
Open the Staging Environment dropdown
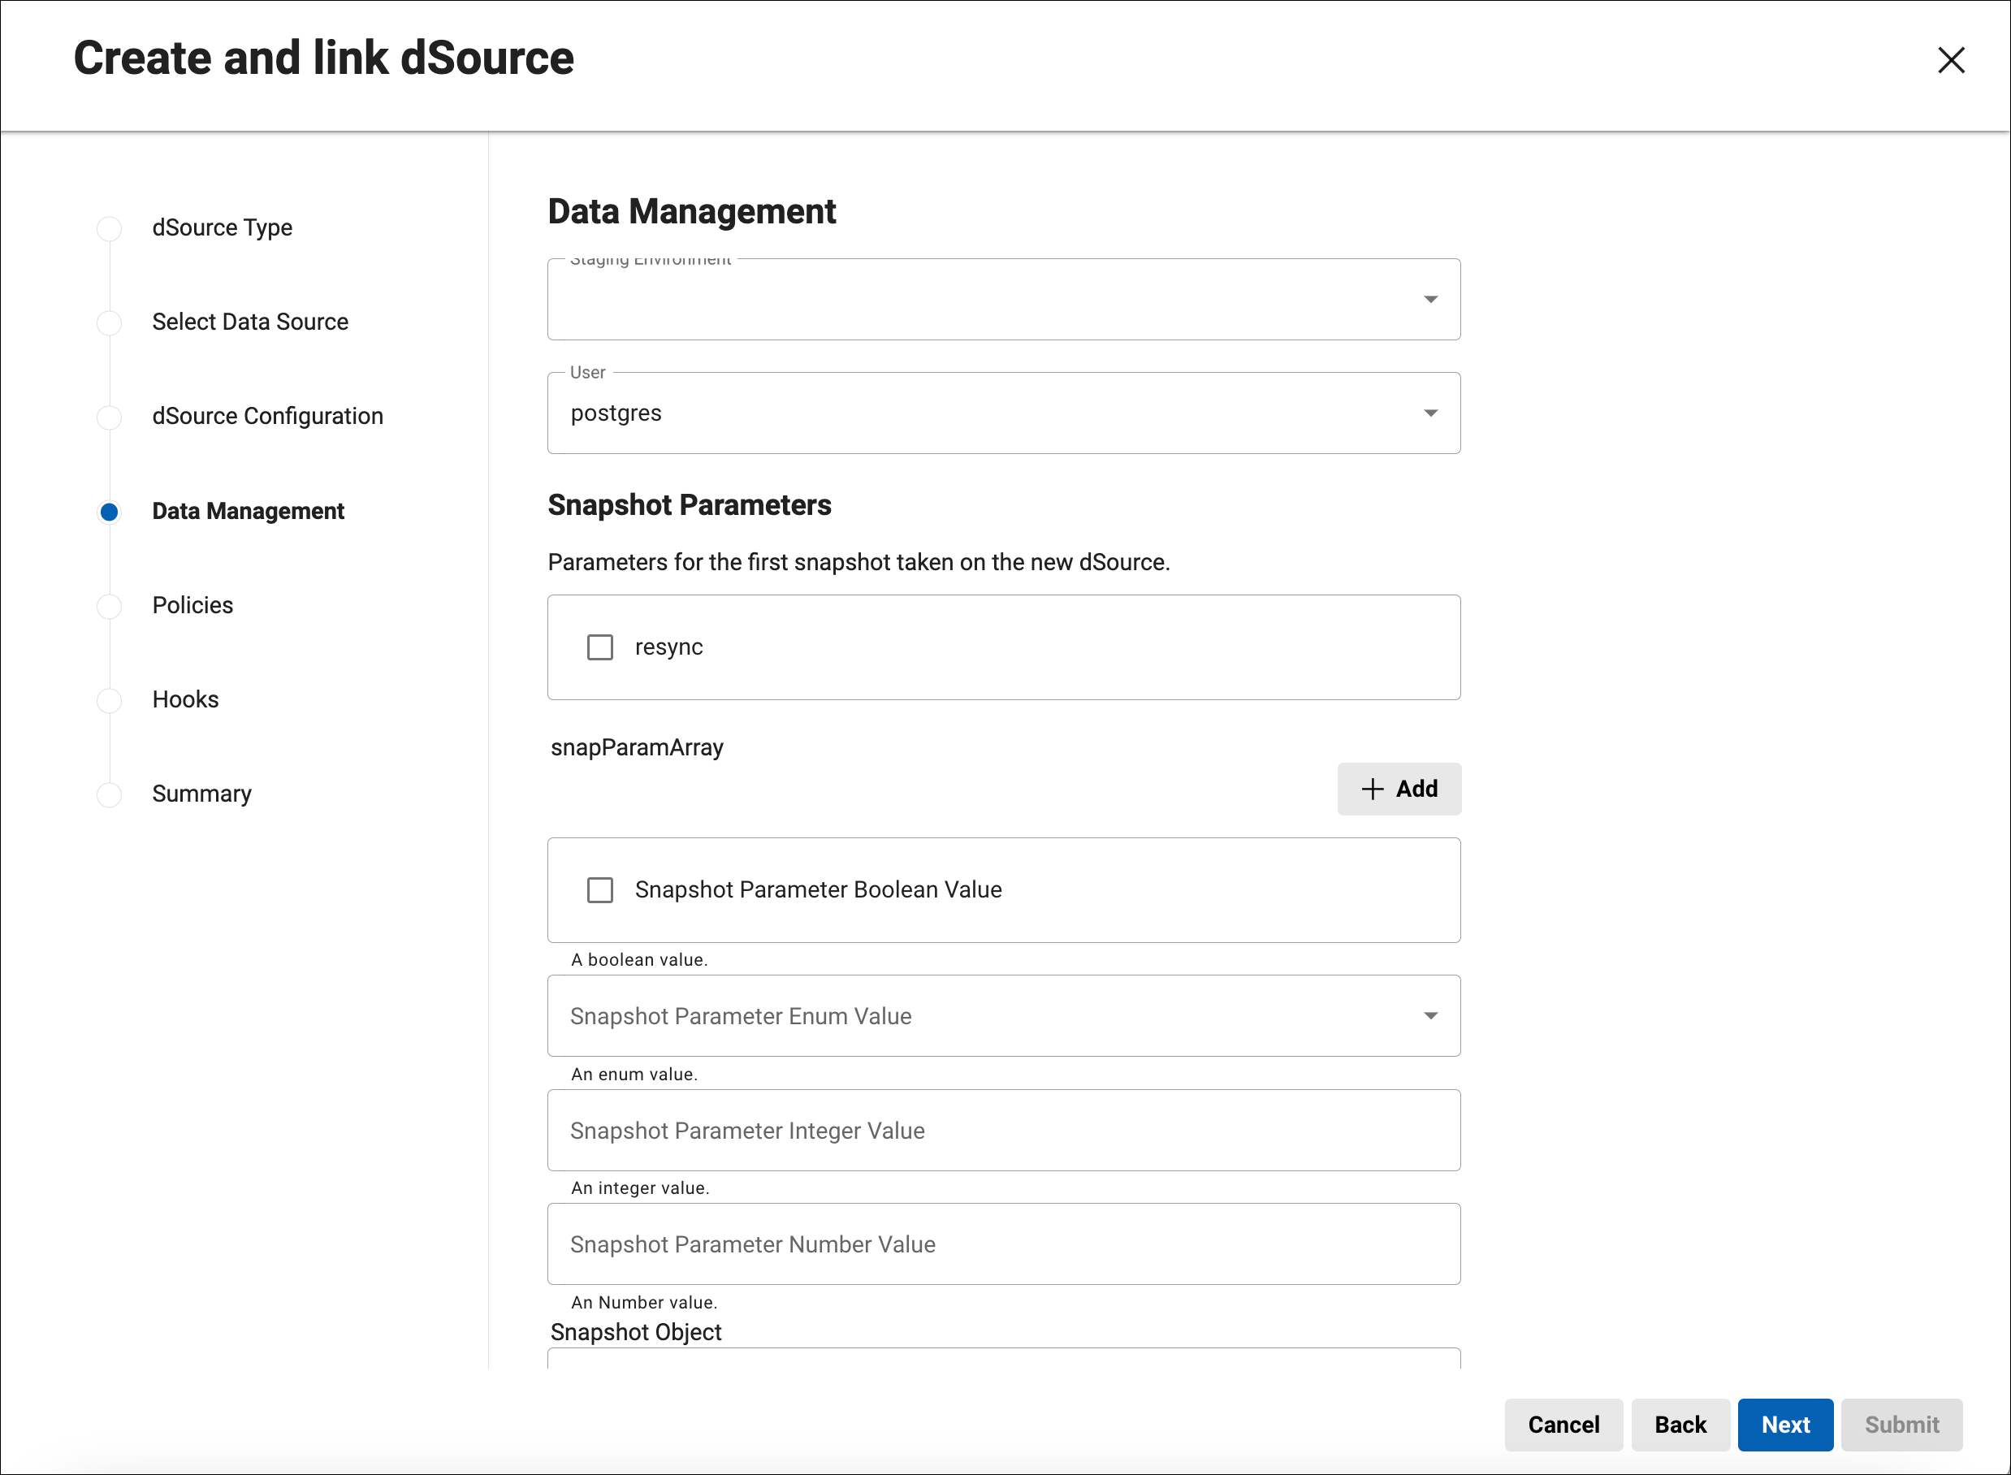coord(1003,300)
